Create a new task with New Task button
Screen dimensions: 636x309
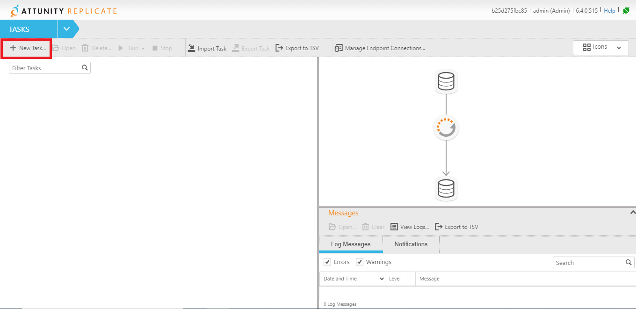(x=28, y=48)
